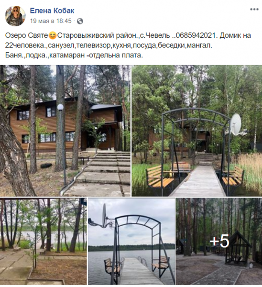Click the author name Елена Кобак
This screenshot has width=262, height=287.
(52, 11)
